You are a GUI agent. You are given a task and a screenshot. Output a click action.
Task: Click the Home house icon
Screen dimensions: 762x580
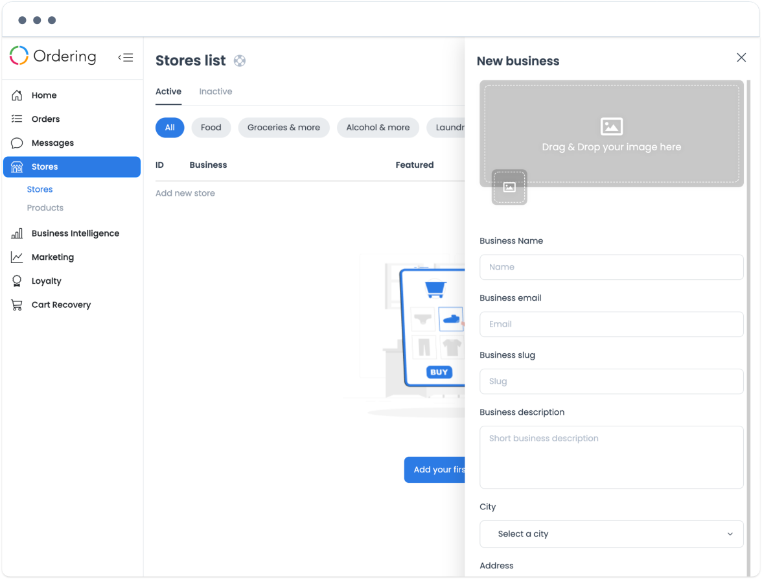tap(17, 95)
